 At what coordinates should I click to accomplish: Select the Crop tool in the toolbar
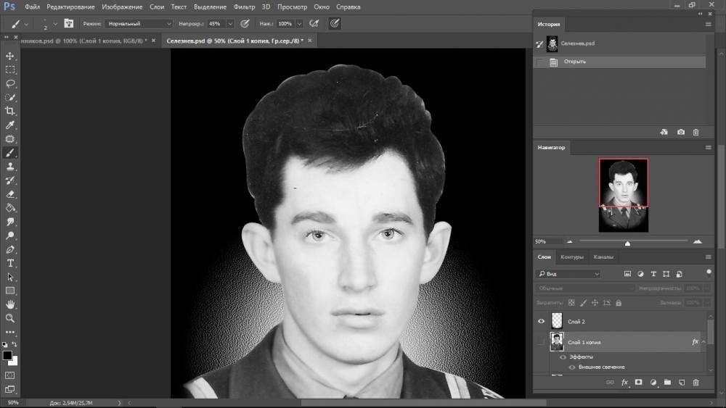pos(10,111)
